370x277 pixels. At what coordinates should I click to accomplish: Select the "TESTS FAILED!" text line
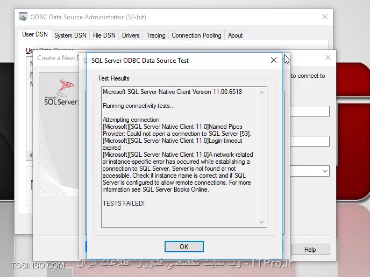[x=124, y=203]
